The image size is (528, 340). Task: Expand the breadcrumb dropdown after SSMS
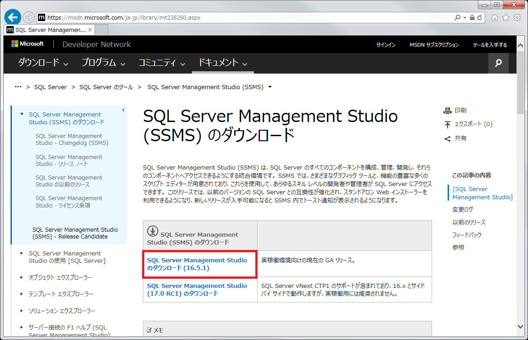tap(270, 87)
